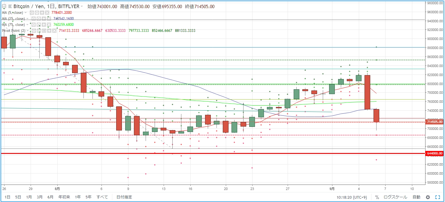Click the plus icon for MA (5, close)
The width and height of the screenshot is (445, 202).
coord(42,13)
